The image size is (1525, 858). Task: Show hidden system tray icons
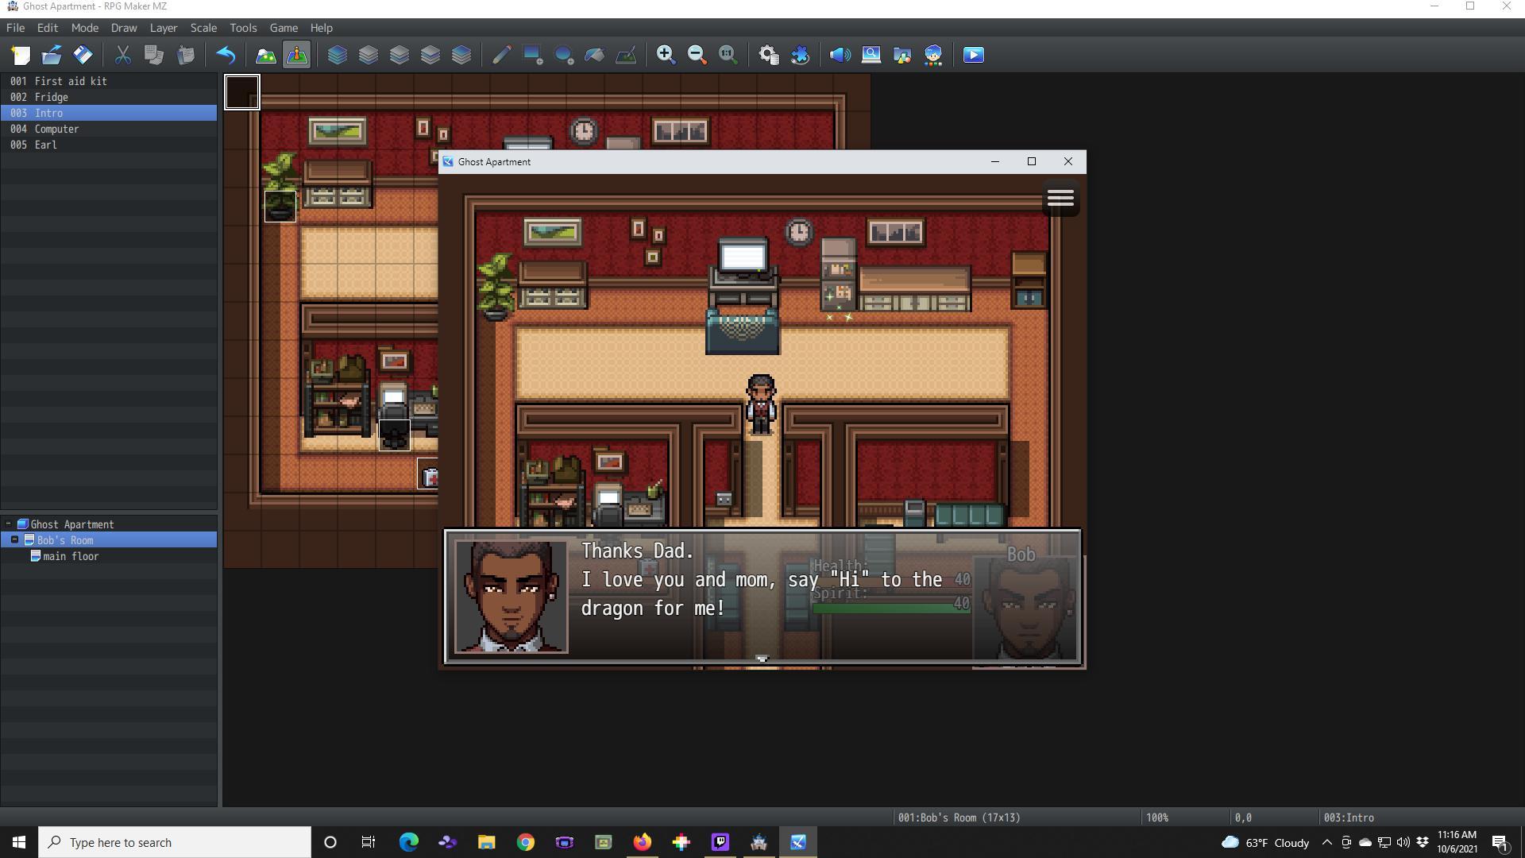[1326, 842]
